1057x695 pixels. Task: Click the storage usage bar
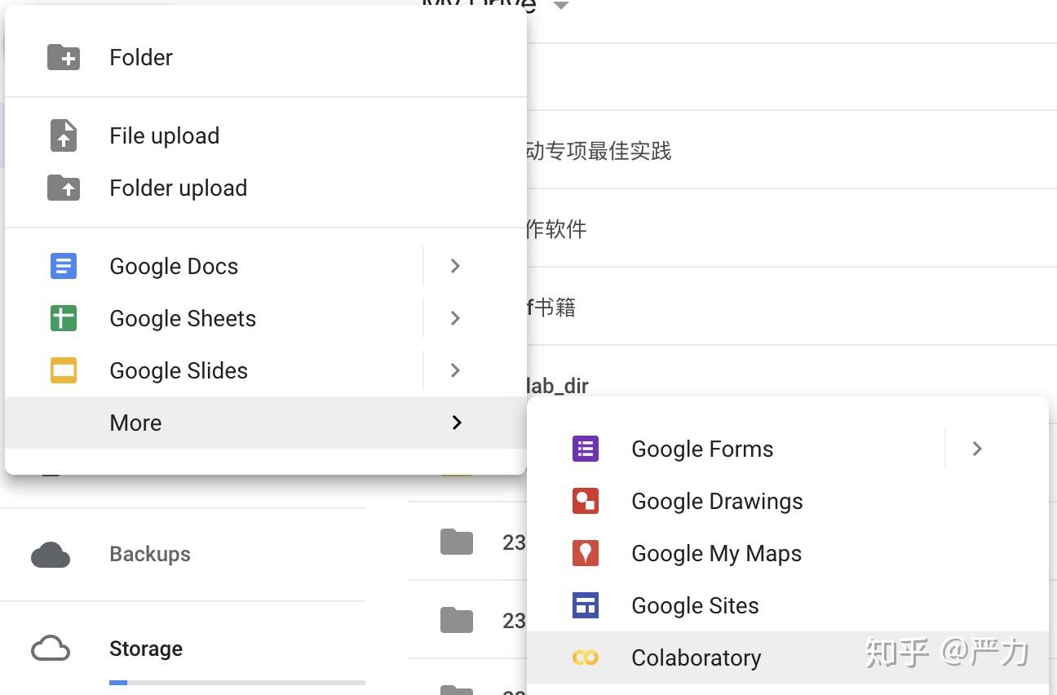[x=237, y=682]
